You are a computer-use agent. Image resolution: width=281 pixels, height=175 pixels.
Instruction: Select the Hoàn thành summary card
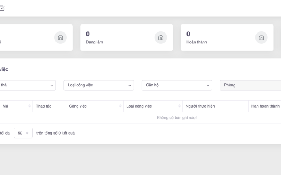tap(227, 38)
